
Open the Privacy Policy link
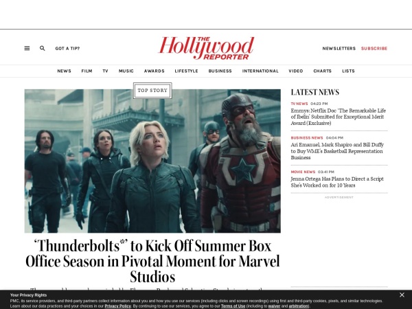(x=117, y=306)
